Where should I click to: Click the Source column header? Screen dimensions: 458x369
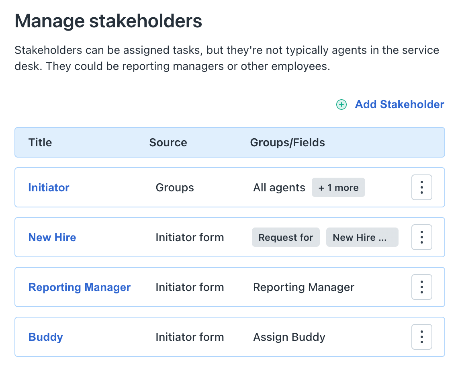[168, 142]
